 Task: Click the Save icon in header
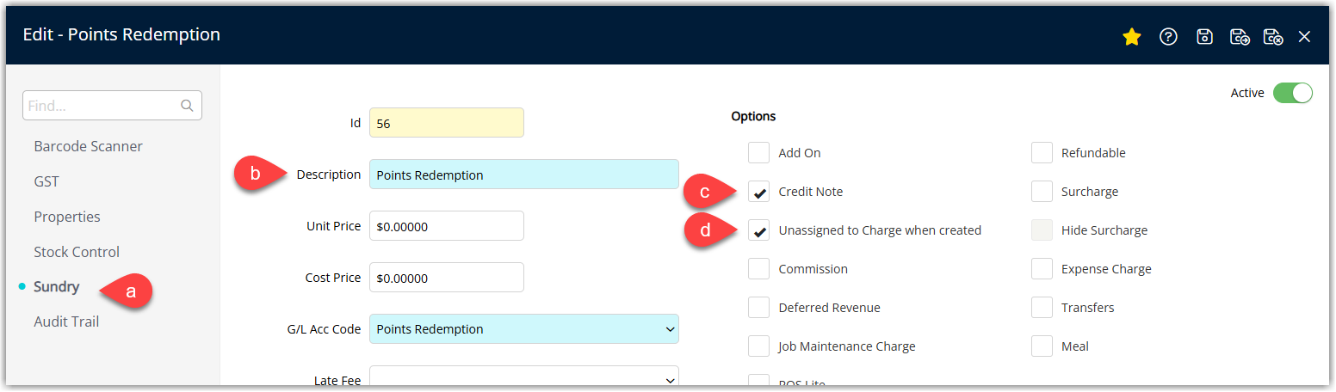click(x=1205, y=37)
